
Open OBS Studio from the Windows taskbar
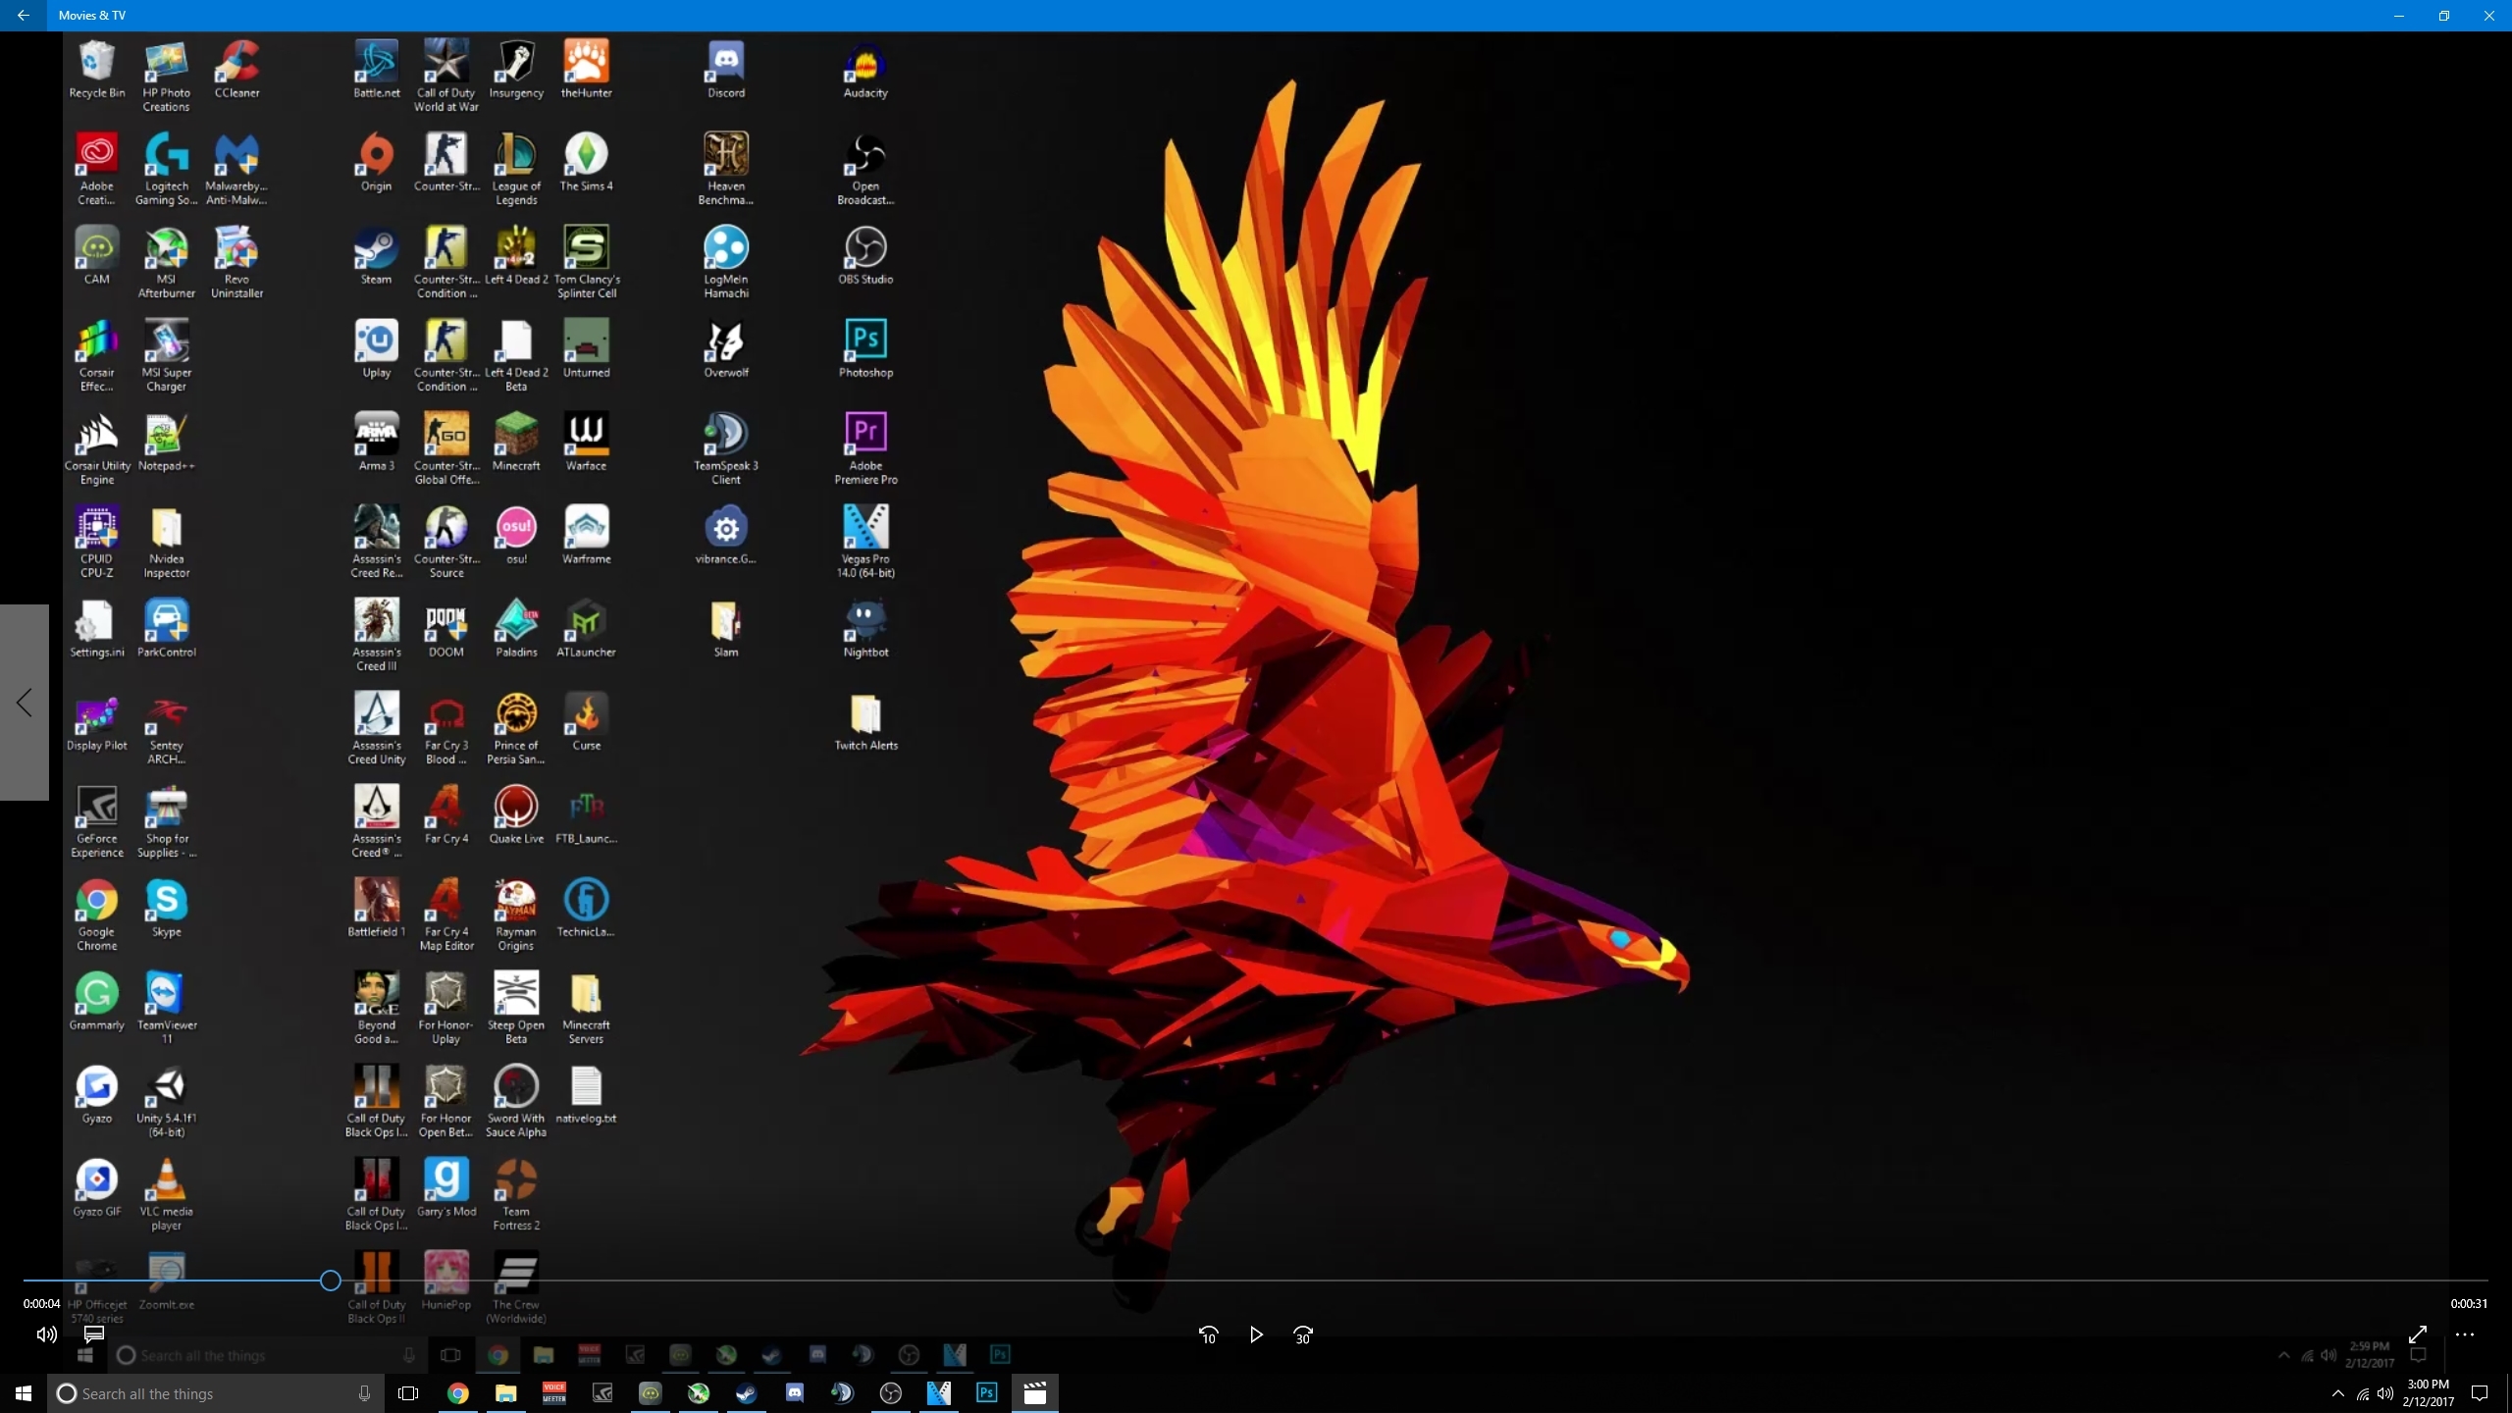coord(891,1393)
